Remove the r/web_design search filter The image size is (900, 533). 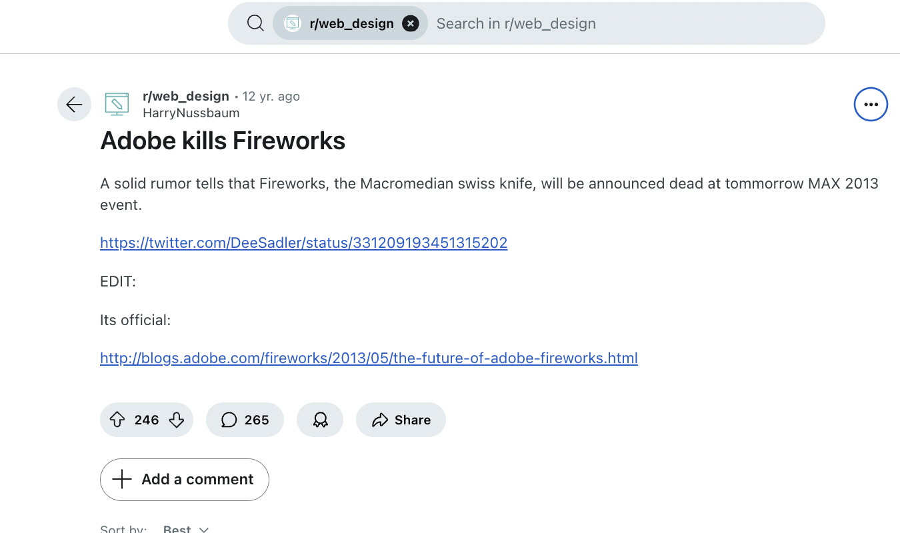pos(411,23)
